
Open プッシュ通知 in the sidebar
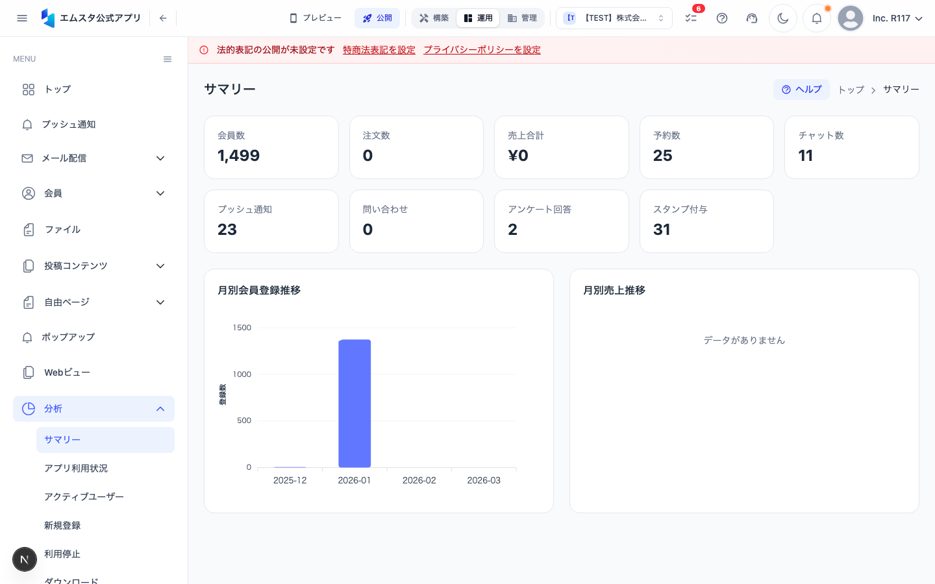(93, 125)
